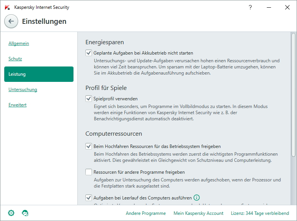Select the Leistung section

tap(39, 74)
